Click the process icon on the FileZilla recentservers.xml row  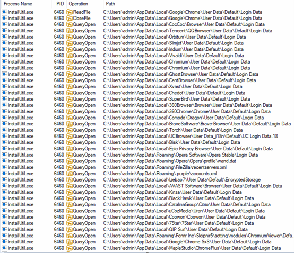tap(4, 167)
